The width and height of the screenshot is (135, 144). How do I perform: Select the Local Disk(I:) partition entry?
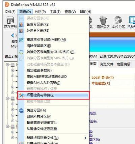point(103,77)
